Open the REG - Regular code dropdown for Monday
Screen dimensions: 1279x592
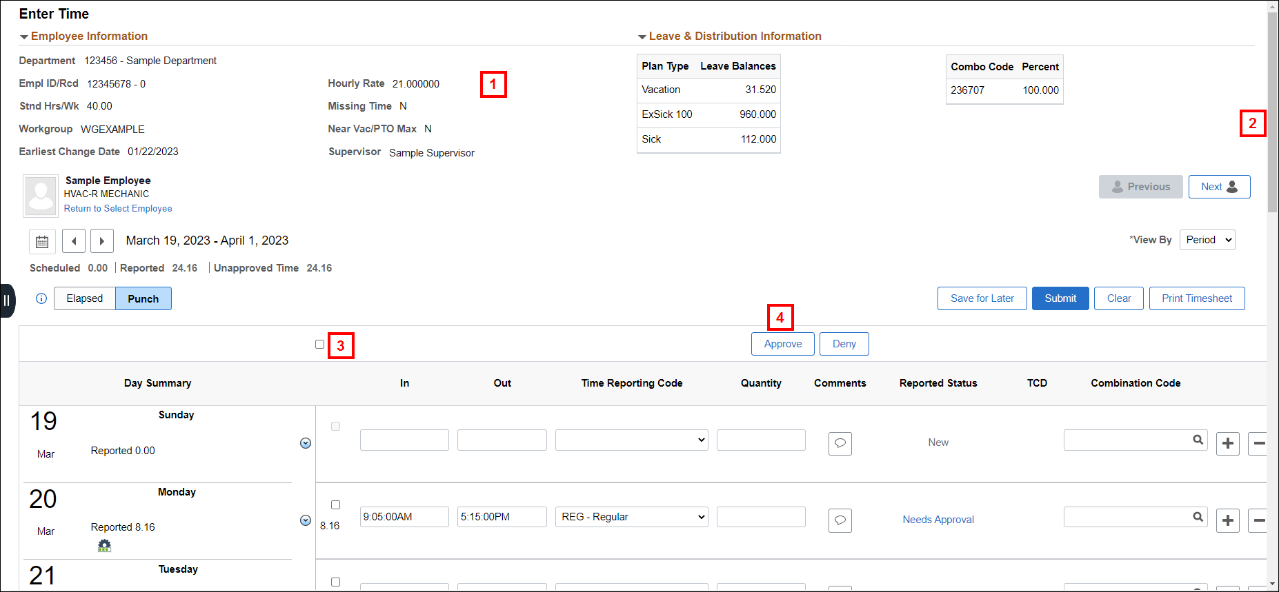(632, 517)
